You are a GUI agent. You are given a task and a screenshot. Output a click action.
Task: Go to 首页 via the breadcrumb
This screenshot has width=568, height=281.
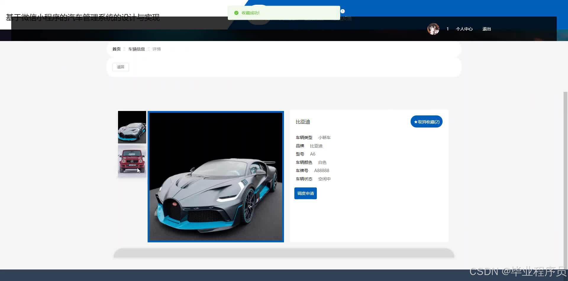tap(117, 49)
